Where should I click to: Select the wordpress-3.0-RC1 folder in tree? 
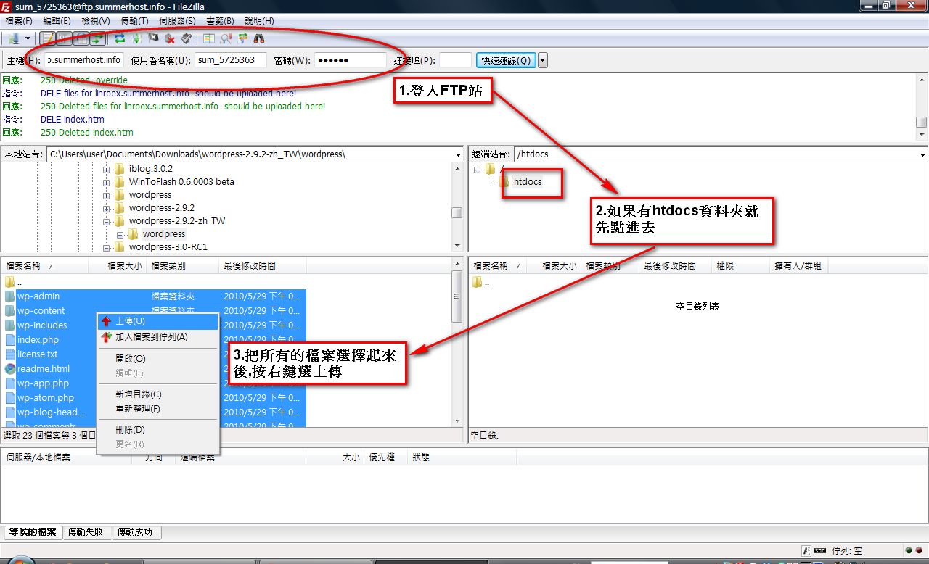(x=168, y=247)
